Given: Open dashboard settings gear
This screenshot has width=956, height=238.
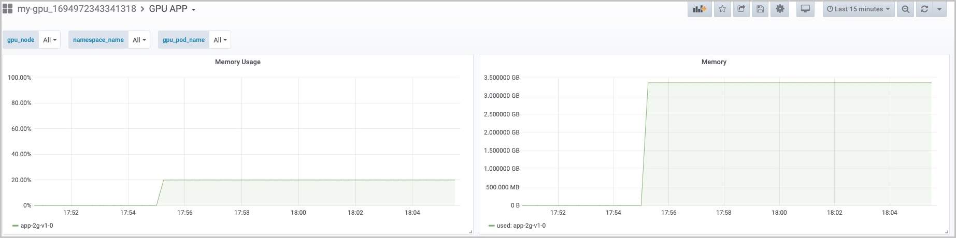Looking at the screenshot, I should pos(780,9).
